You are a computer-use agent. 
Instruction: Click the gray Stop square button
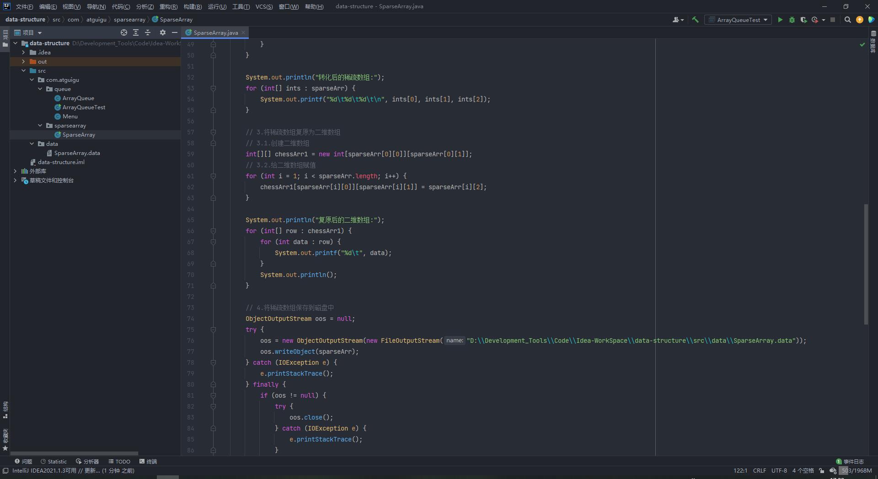[833, 20]
